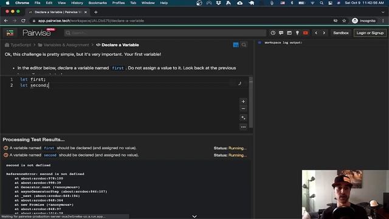Viewport: 389px width, 219px height.
Task: Click the browser address bar URL
Action: coord(91,21)
